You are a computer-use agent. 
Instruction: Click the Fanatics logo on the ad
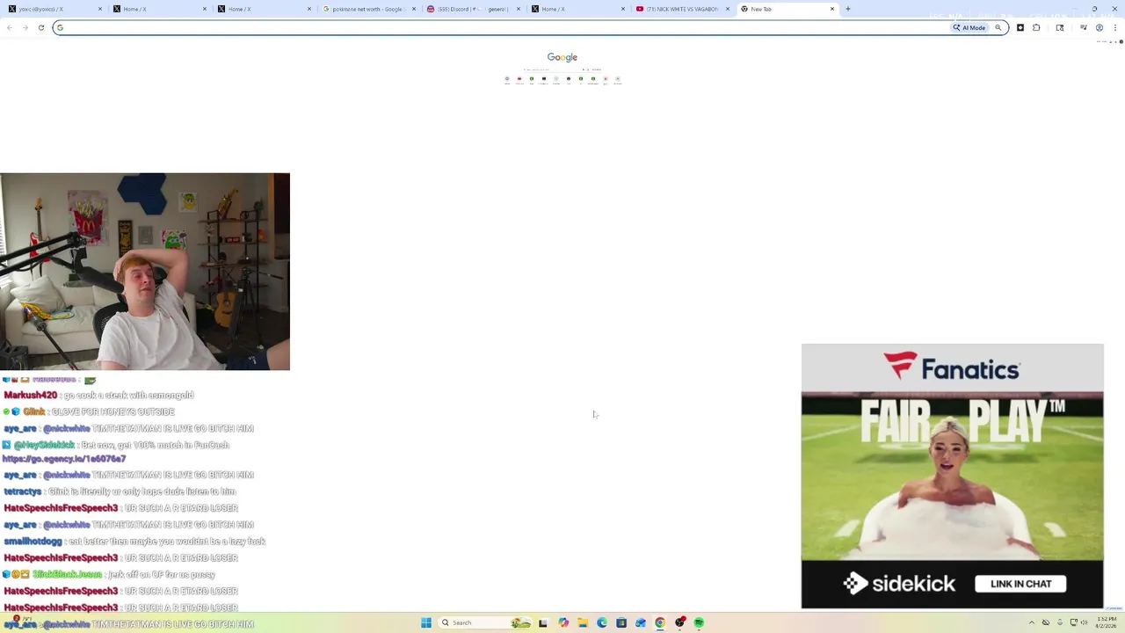(952, 367)
